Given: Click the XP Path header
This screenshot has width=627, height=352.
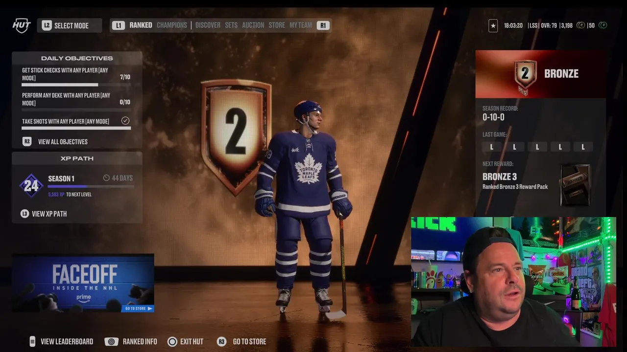Looking at the screenshot, I should [77, 158].
